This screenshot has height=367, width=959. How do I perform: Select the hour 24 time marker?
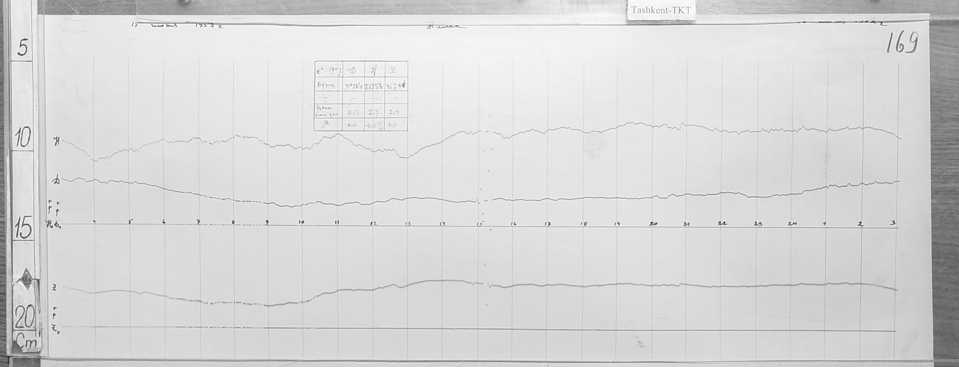click(792, 224)
